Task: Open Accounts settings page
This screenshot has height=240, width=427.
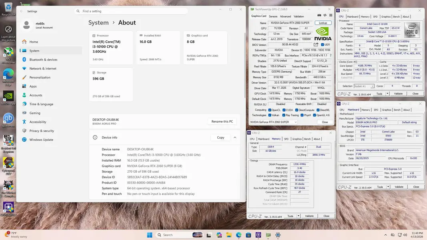Action: (x=36, y=95)
